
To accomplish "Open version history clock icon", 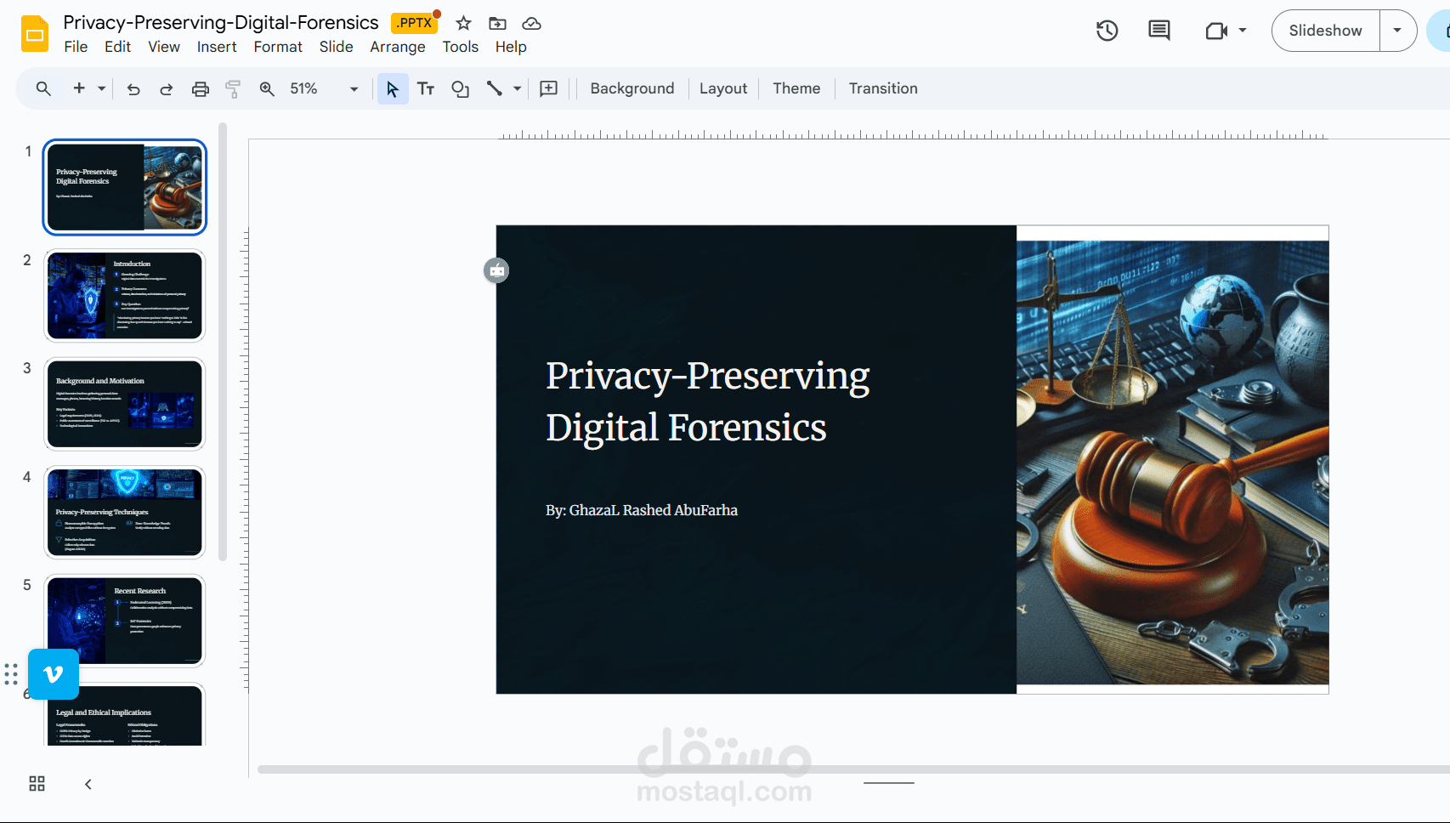I will pyautogui.click(x=1107, y=31).
